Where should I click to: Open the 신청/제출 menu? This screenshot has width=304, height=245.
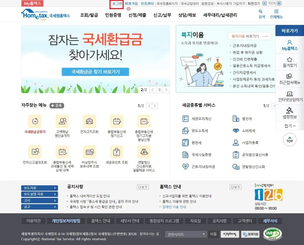tap(137, 15)
